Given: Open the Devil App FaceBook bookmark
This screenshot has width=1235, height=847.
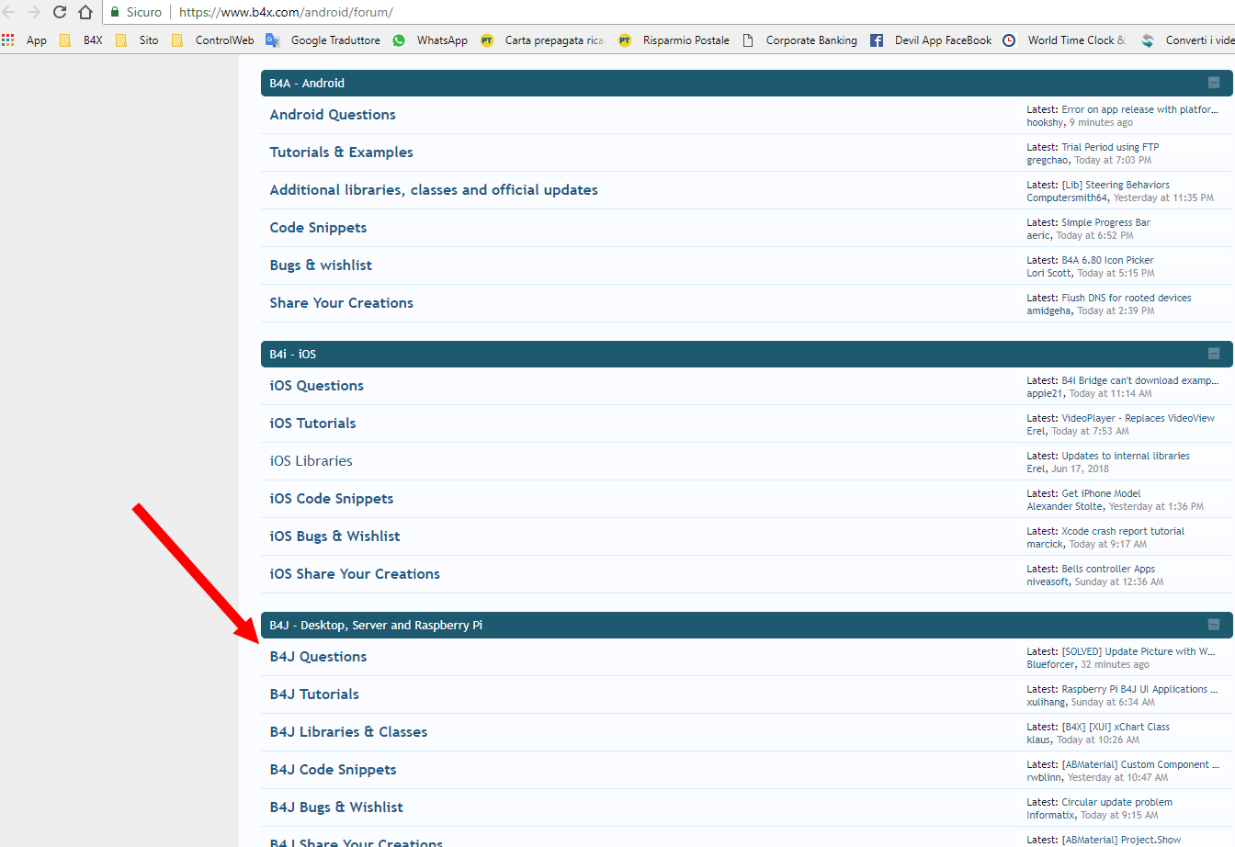Looking at the screenshot, I should pyautogui.click(x=931, y=40).
